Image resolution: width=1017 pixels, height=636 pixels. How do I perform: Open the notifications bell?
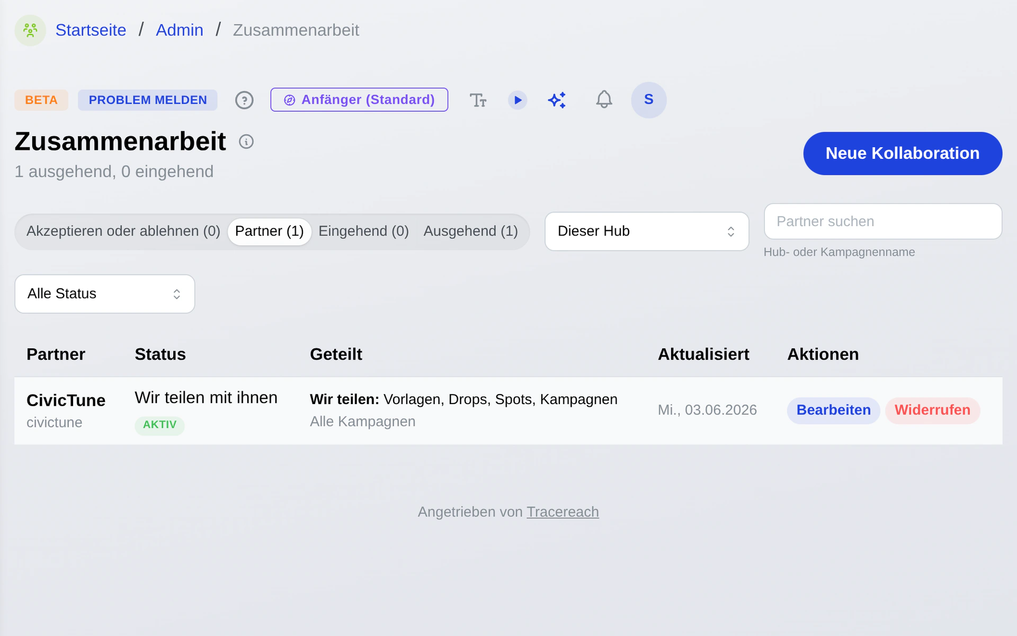(604, 100)
